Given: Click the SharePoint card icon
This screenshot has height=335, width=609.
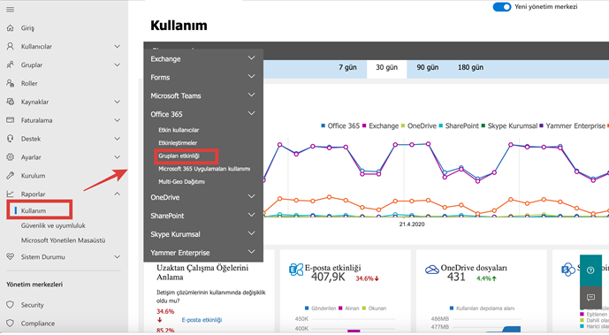Looking at the screenshot, I should coord(568,269).
